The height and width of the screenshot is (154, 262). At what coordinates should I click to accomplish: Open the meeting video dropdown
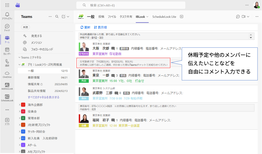[x=248, y=17]
